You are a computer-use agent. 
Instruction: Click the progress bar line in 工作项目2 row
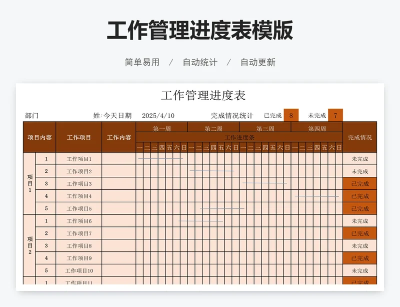pyautogui.click(x=211, y=171)
